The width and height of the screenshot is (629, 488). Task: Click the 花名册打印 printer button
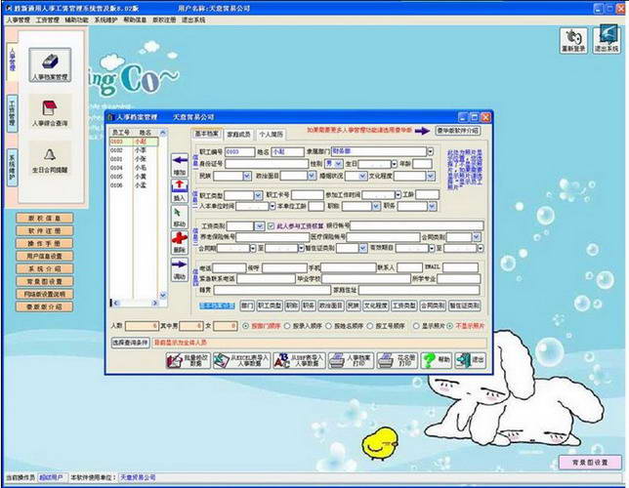click(x=398, y=360)
